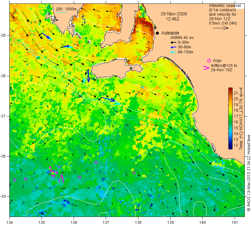Click longitude axis label '134'
The width and height of the screenshot is (251, 226).
pos(9,223)
